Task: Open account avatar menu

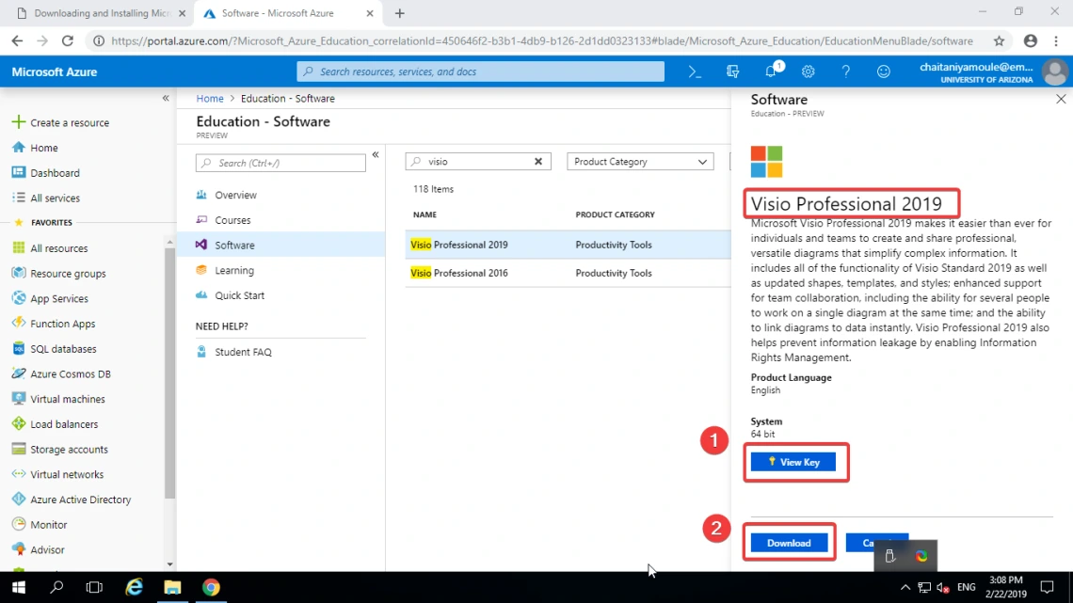Action: pyautogui.click(x=1054, y=71)
